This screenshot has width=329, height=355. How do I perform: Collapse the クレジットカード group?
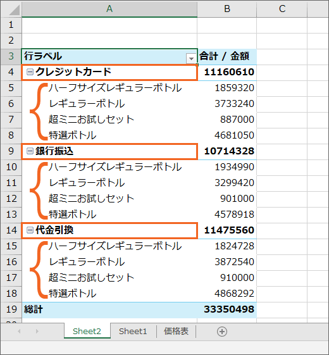(30, 72)
